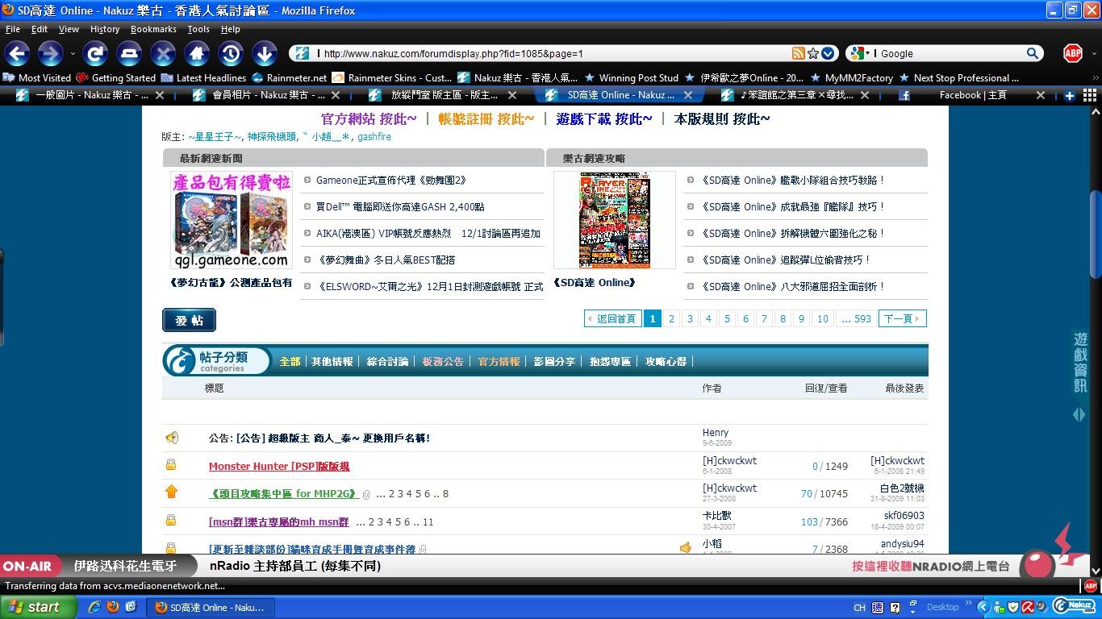Click the 下一頁 next page link

click(x=902, y=318)
